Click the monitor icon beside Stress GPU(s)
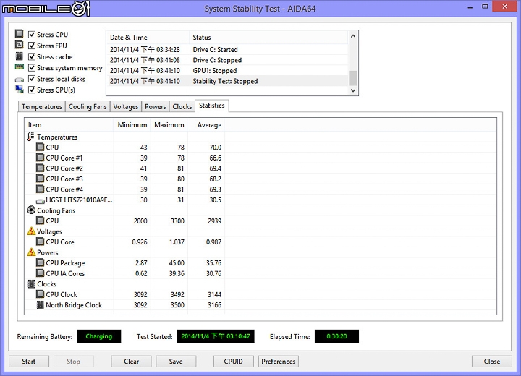This screenshot has height=376, width=521. coord(20,90)
